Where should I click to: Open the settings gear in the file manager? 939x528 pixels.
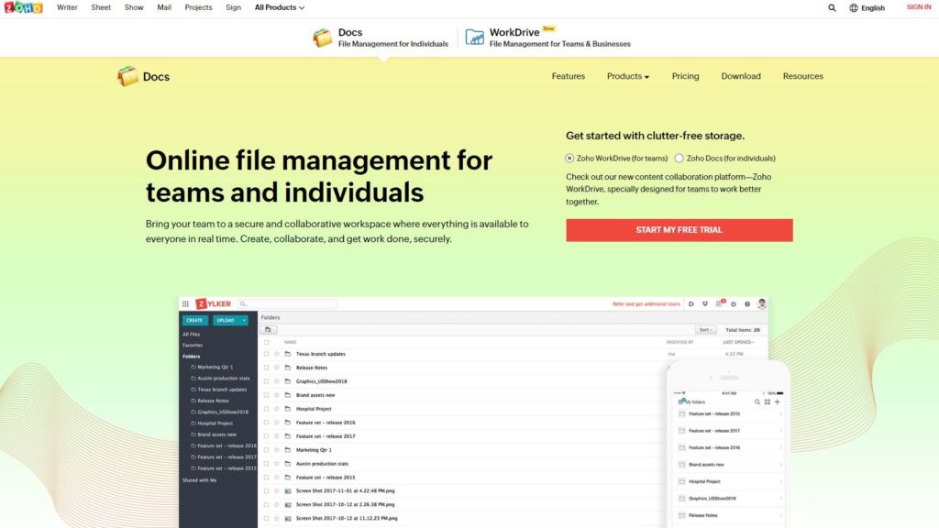pyautogui.click(x=734, y=303)
